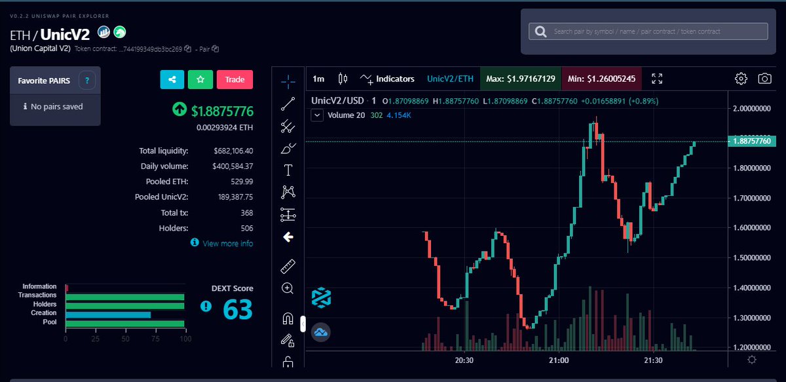The image size is (786, 382).
Task: Select the crosshair cursor tool
Action: point(288,81)
